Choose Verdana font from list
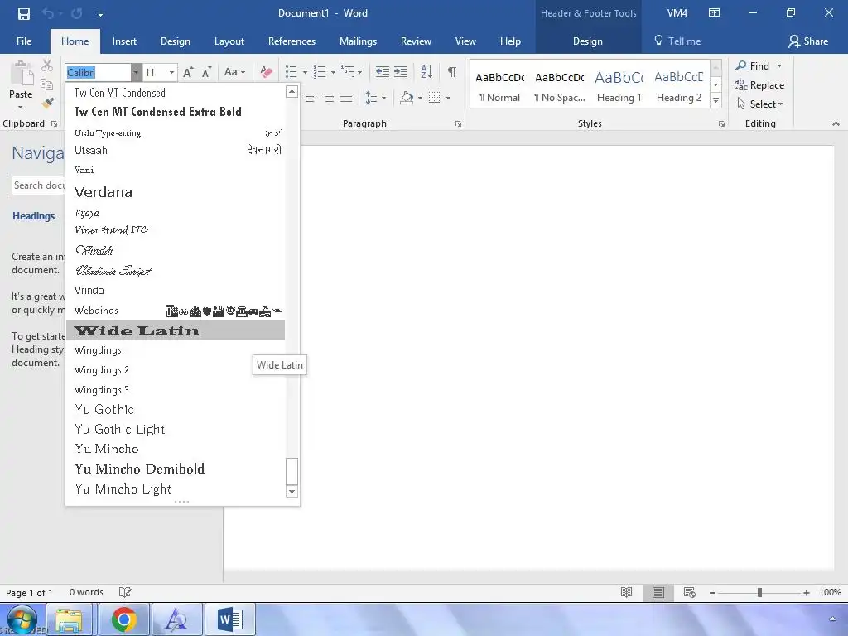This screenshot has width=848, height=636. click(176, 192)
